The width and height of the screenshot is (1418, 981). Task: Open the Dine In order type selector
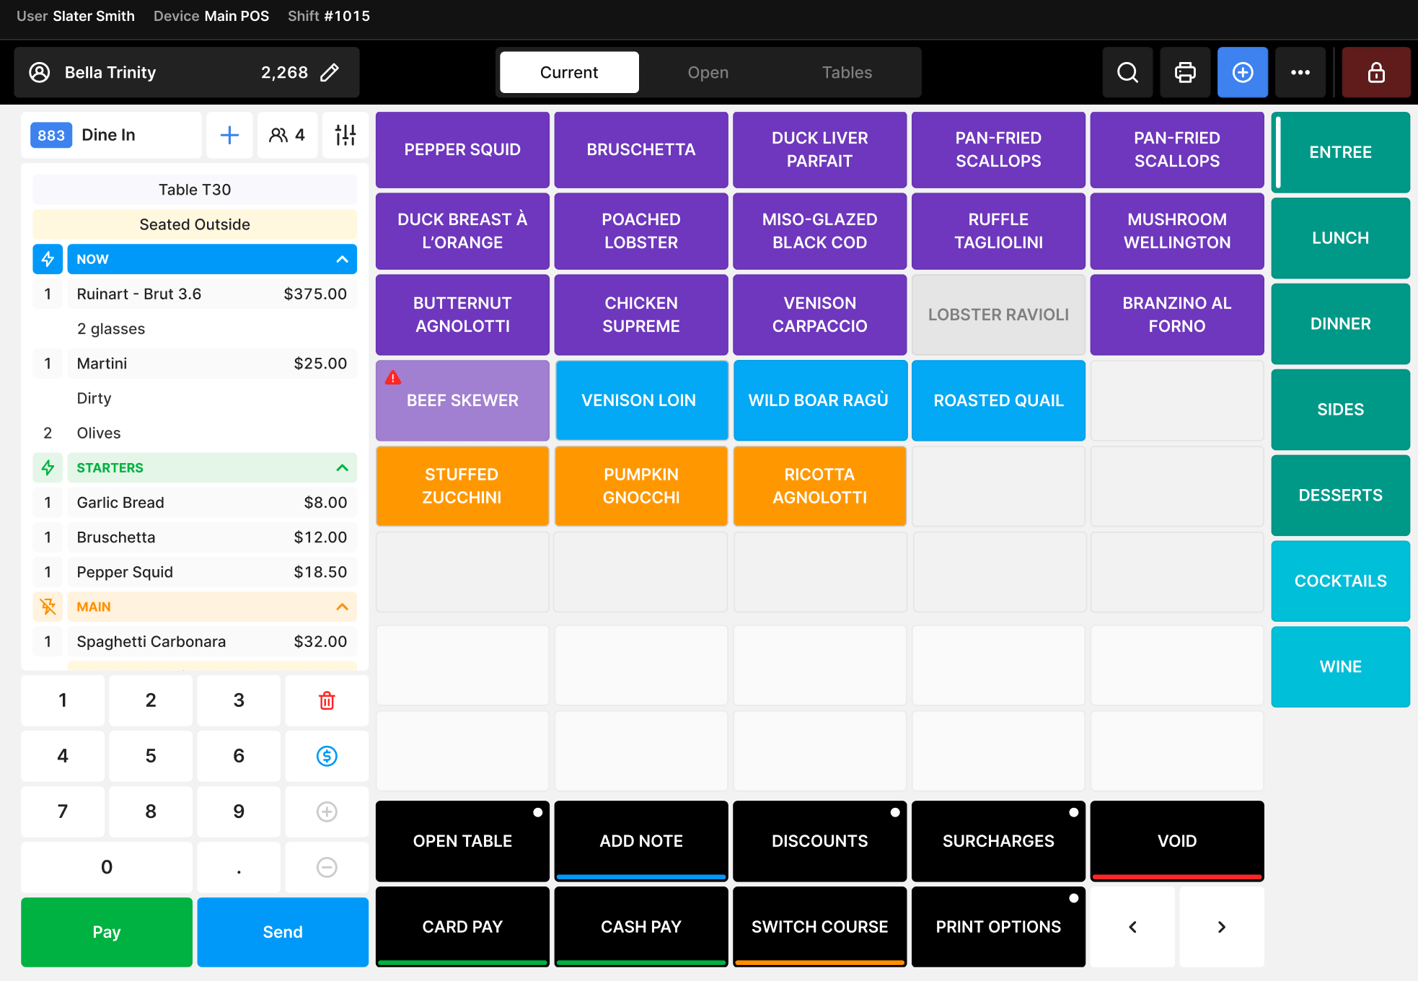tap(112, 135)
